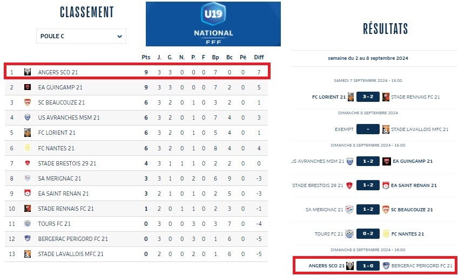Click the U19 National FFF banner
This screenshot has width=465, height=276.
[213, 24]
